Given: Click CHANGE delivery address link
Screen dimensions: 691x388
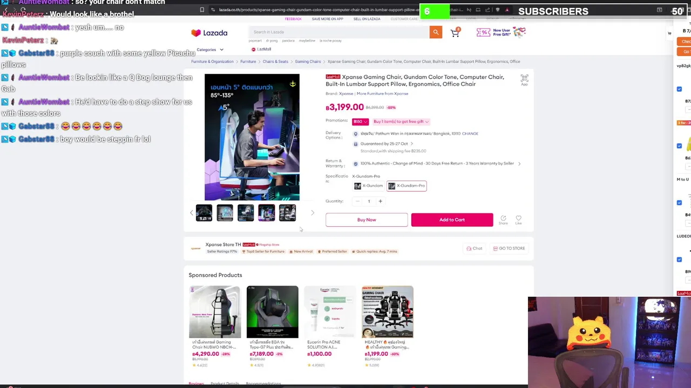Looking at the screenshot, I should coord(470,134).
